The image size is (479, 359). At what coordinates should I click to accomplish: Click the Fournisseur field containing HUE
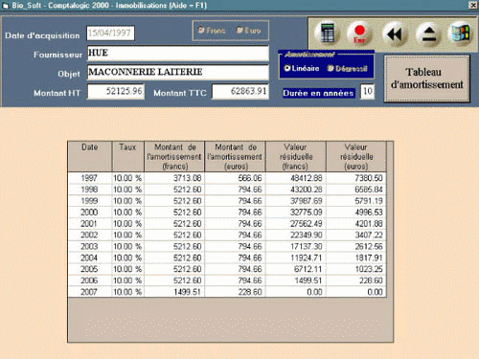178,53
